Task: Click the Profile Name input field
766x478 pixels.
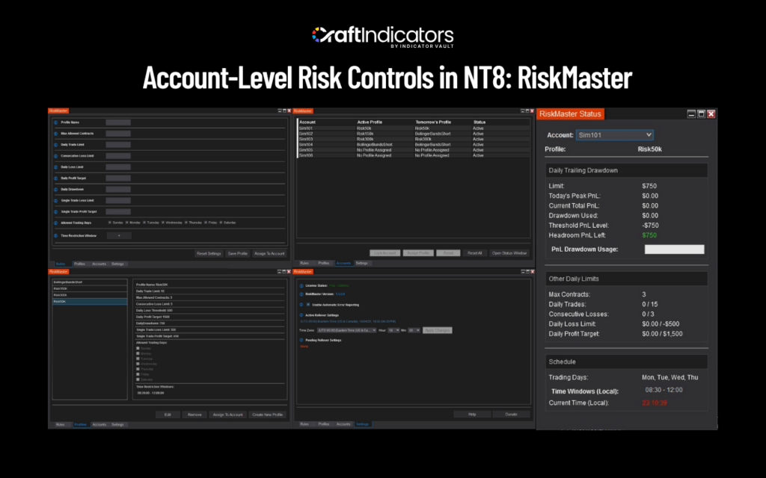Action: pyautogui.click(x=118, y=122)
